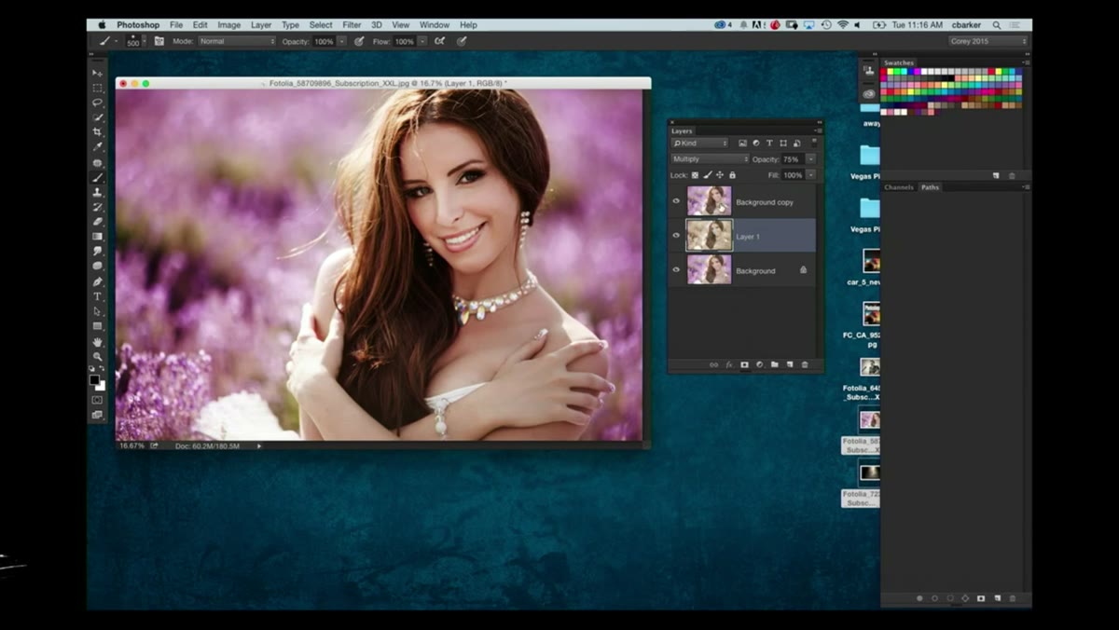
Task: Open the Window menu
Action: [x=435, y=25]
